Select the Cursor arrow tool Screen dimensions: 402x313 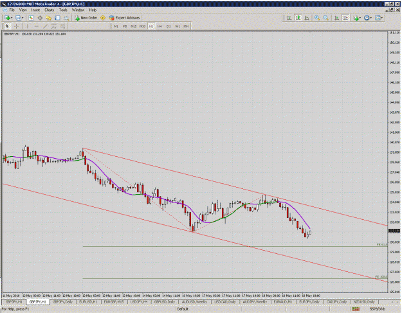click(7, 26)
